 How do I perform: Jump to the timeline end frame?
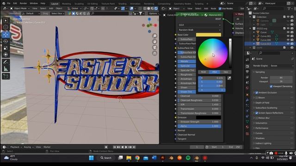134,147
